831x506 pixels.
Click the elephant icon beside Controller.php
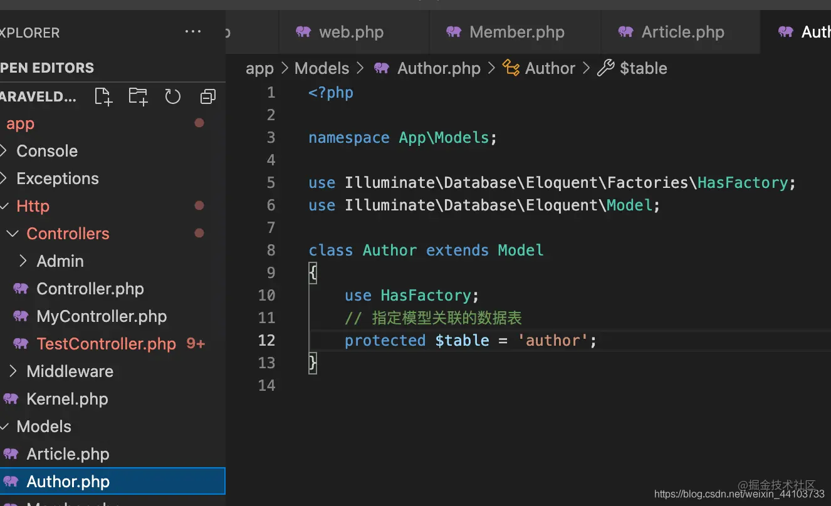click(x=21, y=288)
